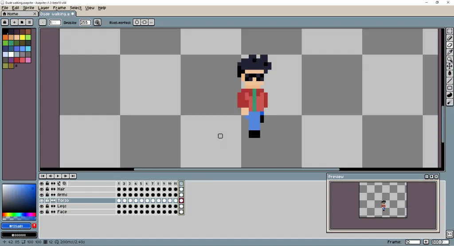Toggle visibility of the Arms layer
The width and height of the screenshot is (454, 246).
[42, 195]
